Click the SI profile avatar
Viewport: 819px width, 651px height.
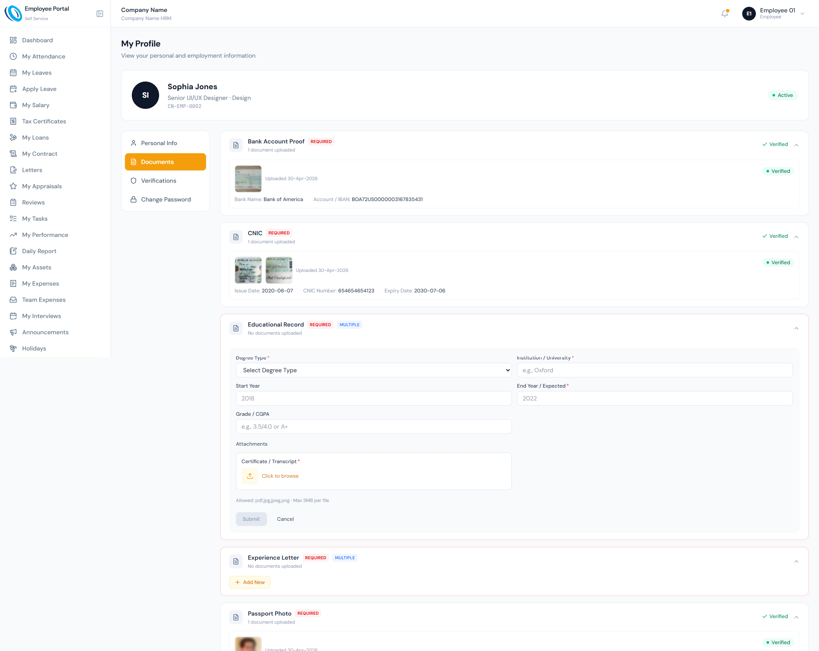(145, 95)
